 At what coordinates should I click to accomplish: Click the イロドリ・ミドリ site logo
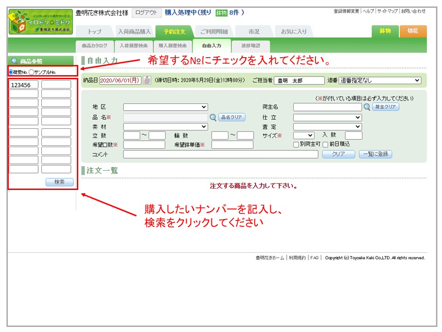click(40, 22)
